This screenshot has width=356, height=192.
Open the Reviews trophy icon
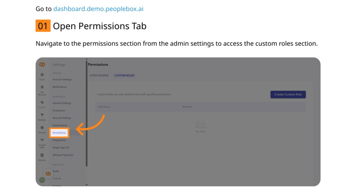[x=42, y=117]
